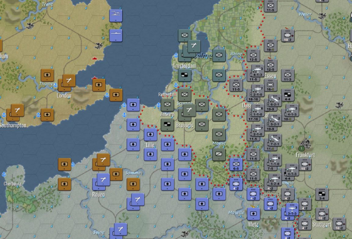Viewport: 352px width, 239px height.
Task: Select the German 16-0 unit
Action: point(270,85)
